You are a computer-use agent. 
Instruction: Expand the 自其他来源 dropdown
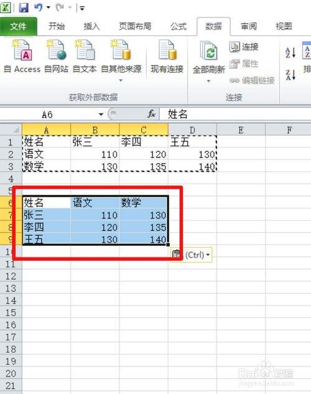(x=121, y=80)
